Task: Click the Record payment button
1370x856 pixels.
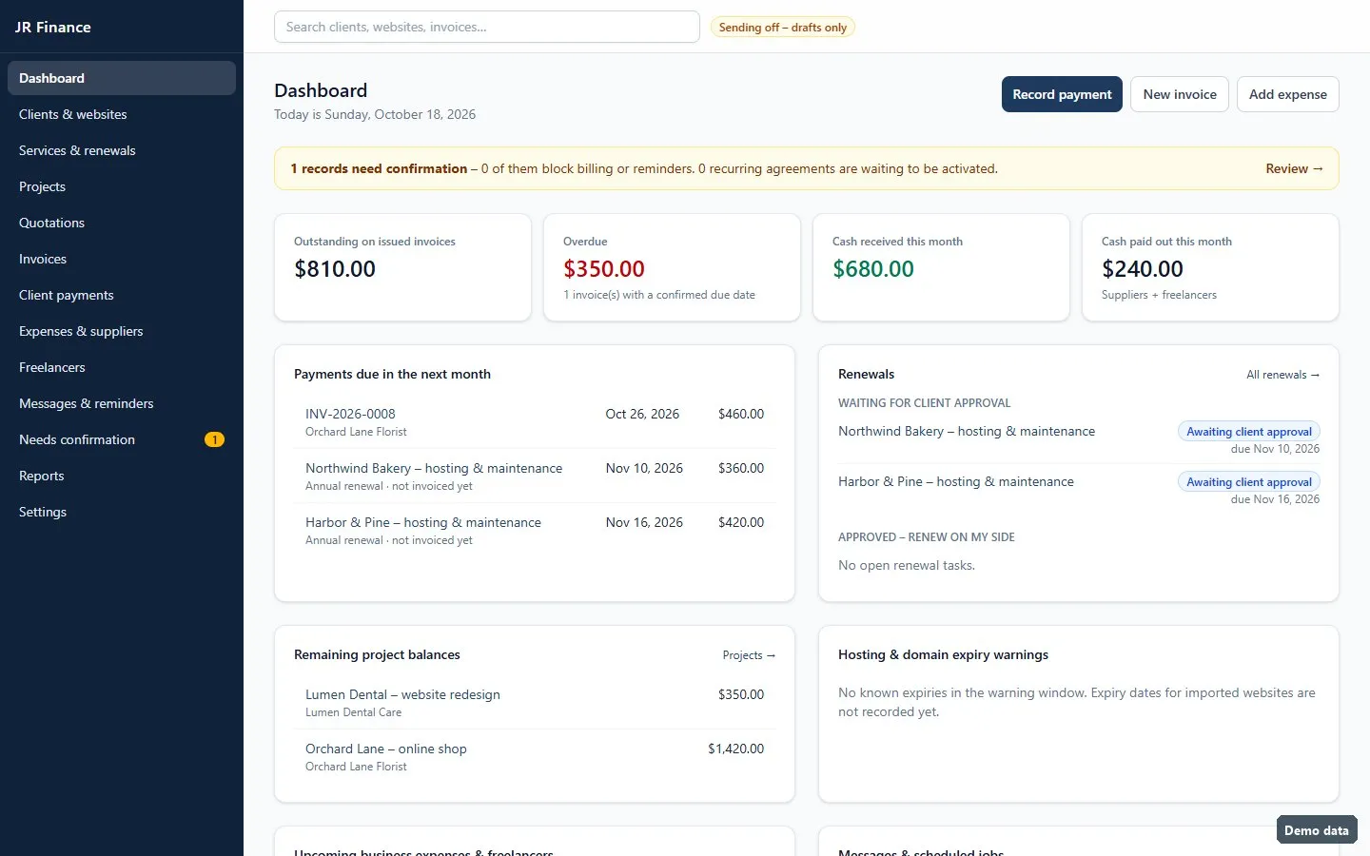Action: (x=1062, y=94)
